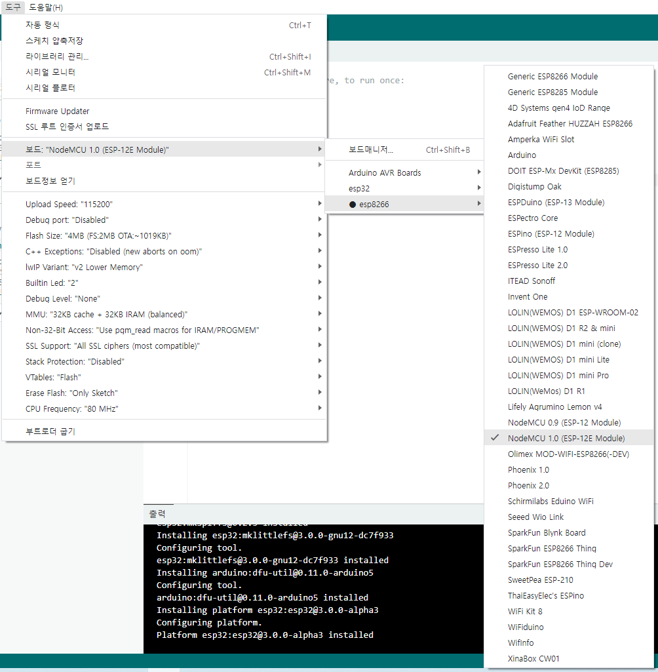658x672 pixels.
Task: Open 보드매니저... entry
Action: (x=404, y=149)
